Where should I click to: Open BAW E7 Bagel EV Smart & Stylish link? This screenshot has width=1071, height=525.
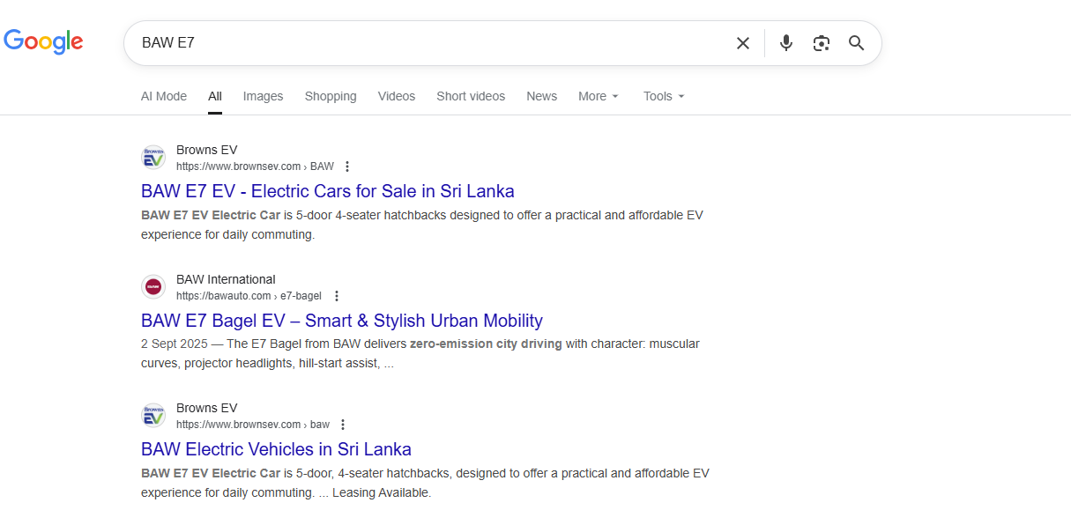(341, 321)
